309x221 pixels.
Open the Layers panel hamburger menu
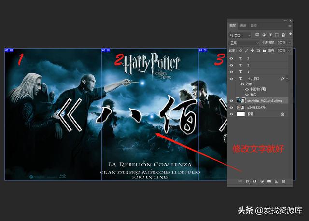[290, 26]
